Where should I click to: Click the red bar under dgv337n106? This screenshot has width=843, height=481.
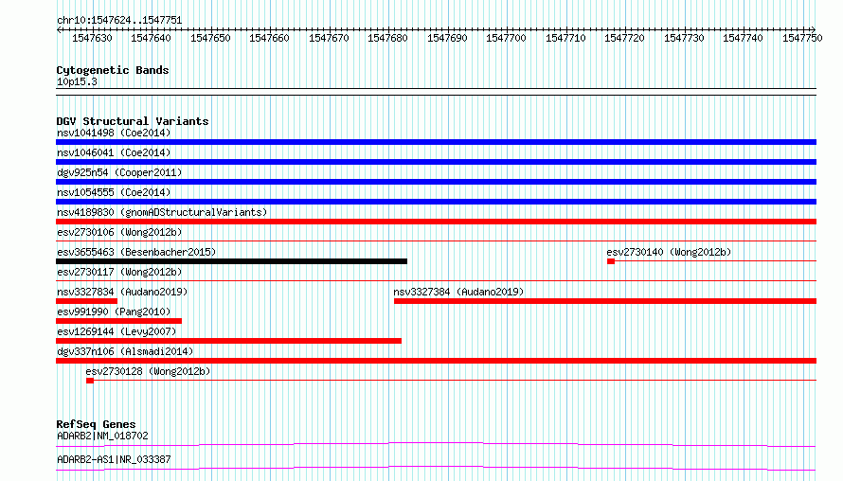(x=436, y=361)
